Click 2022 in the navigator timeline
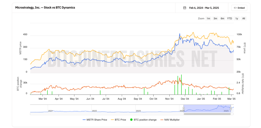 pos(94,111)
